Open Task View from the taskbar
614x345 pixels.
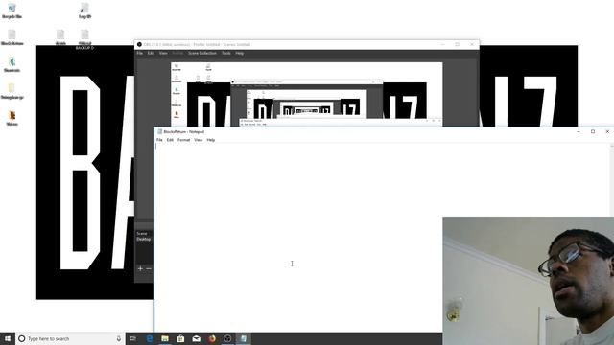[133, 338]
